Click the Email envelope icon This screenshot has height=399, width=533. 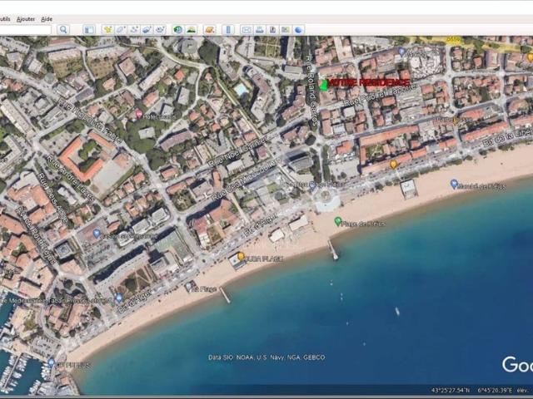pyautogui.click(x=247, y=30)
